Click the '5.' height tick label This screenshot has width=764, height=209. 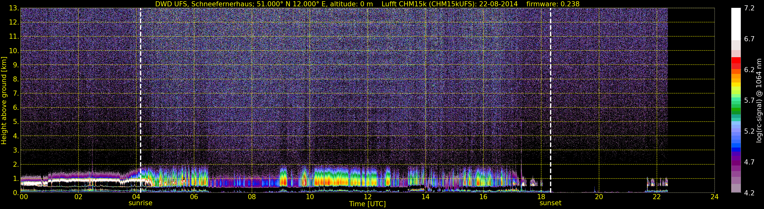click(x=16, y=122)
